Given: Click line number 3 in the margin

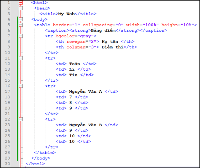Looking at the screenshot, I should (x=9, y=14).
